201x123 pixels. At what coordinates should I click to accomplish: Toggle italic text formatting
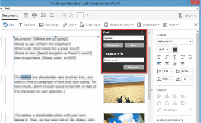pyautogui.click(x=167, y=57)
